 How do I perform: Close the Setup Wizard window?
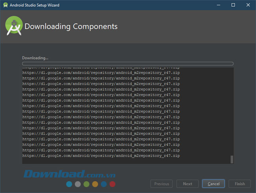point(248,5)
